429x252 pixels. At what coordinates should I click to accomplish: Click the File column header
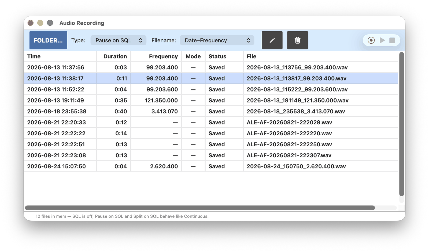tap(321, 56)
